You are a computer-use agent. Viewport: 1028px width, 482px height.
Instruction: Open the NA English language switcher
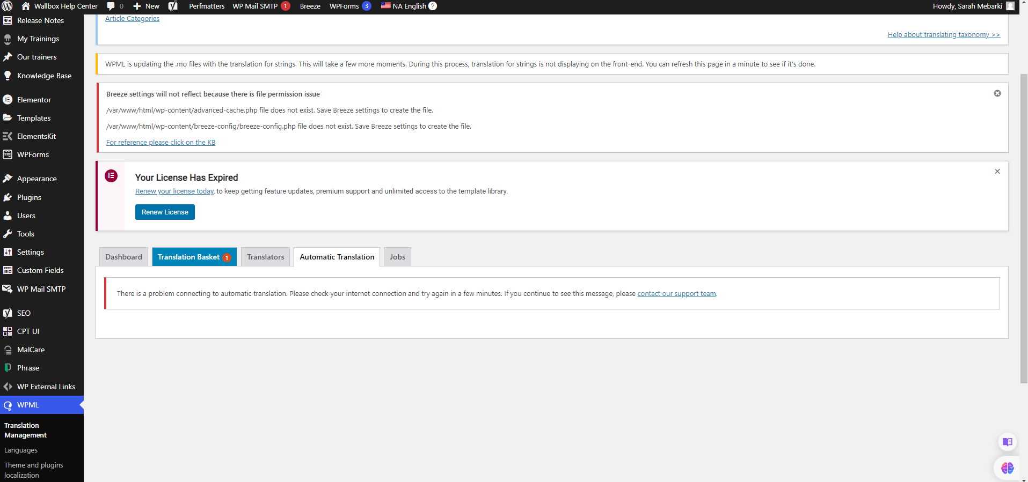(404, 6)
